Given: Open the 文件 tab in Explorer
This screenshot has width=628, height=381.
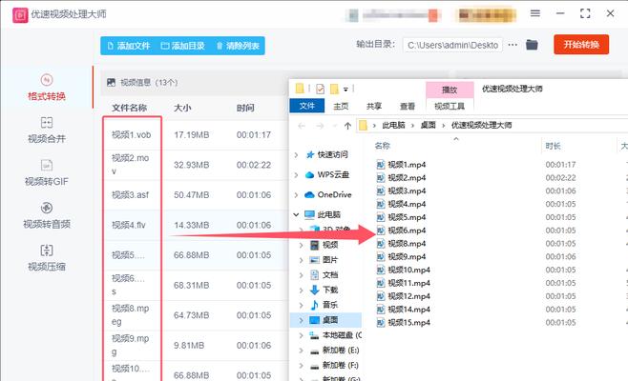Looking at the screenshot, I should [306, 106].
